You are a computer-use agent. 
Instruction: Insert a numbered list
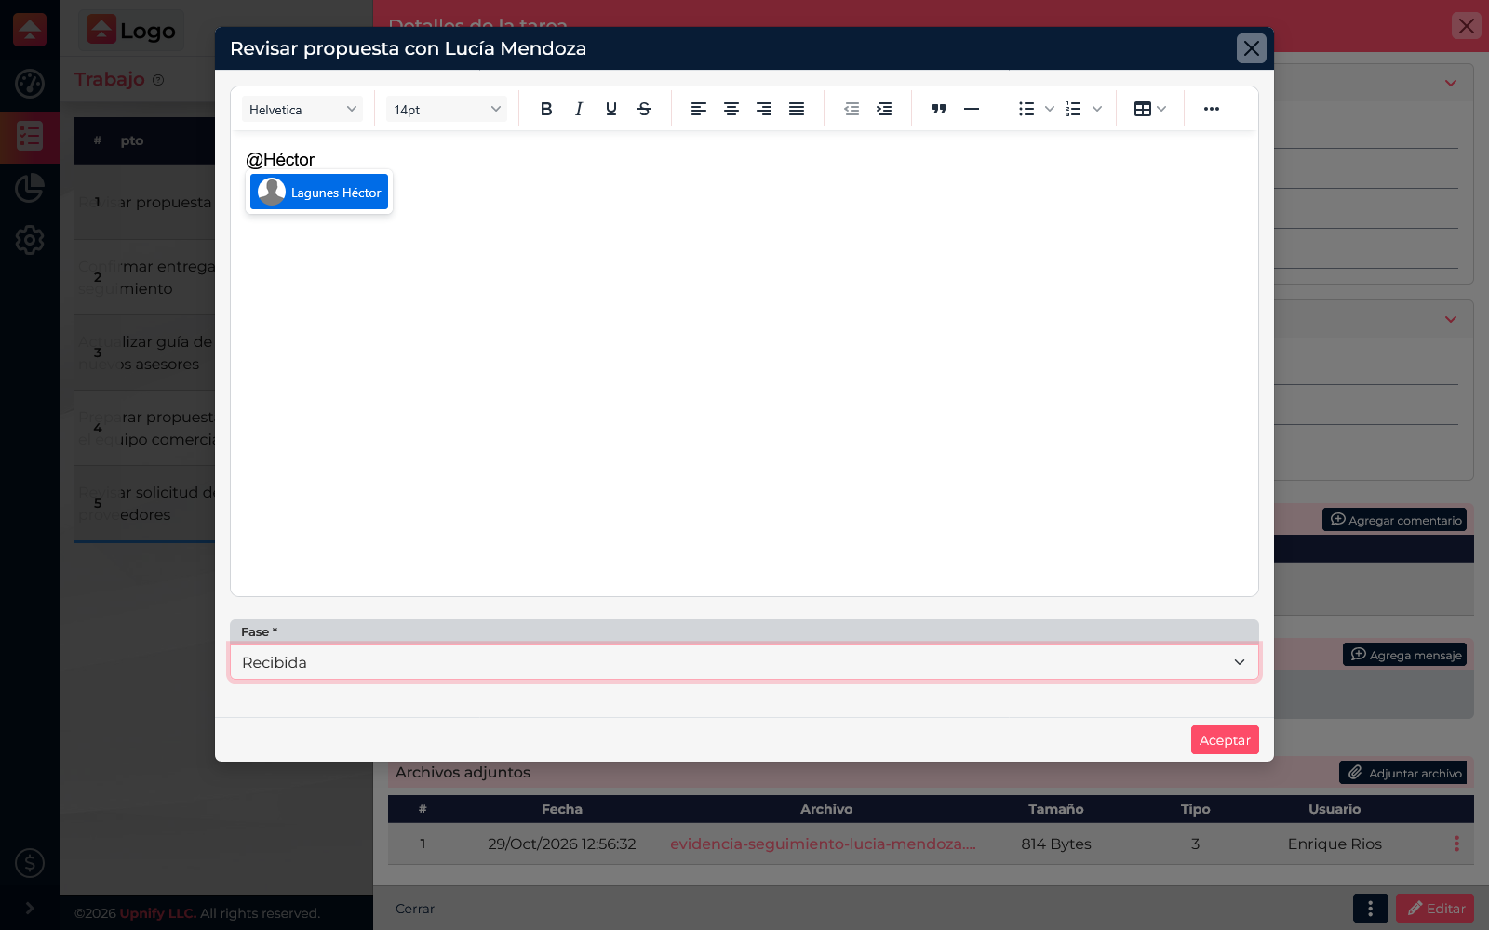click(1073, 109)
